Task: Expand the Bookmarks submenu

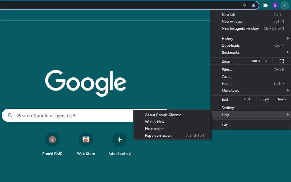Action: coord(231,52)
